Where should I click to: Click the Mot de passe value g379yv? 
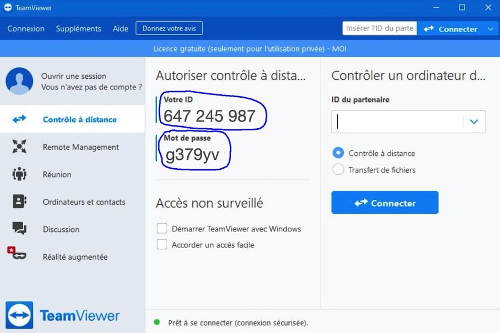(192, 154)
